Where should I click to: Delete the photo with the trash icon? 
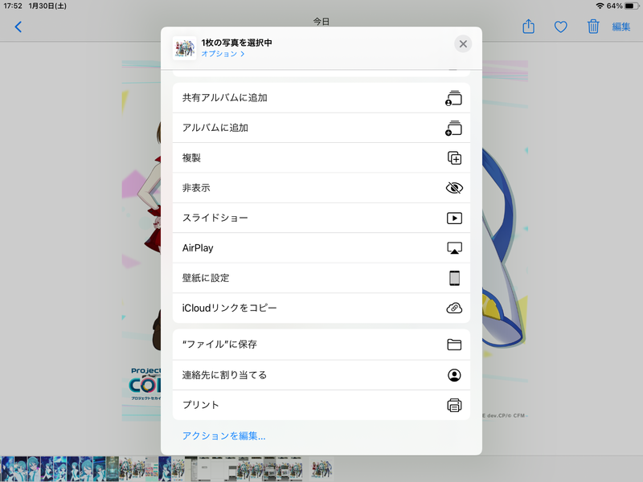click(x=593, y=27)
